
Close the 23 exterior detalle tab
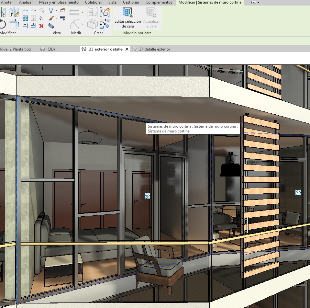coord(127,49)
